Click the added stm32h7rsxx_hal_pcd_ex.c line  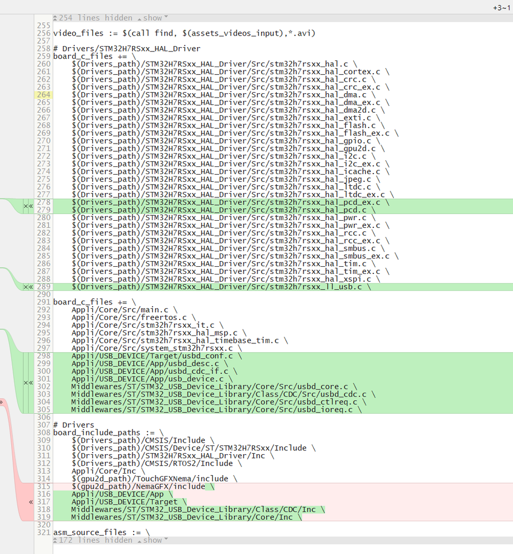pos(230,202)
